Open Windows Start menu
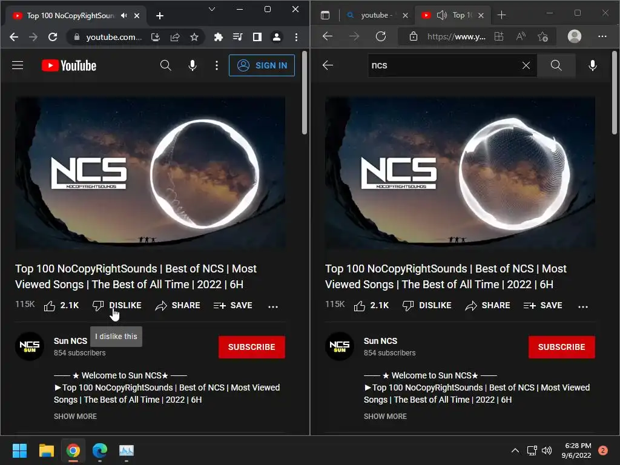Viewport: 620px width, 465px height. point(19,450)
